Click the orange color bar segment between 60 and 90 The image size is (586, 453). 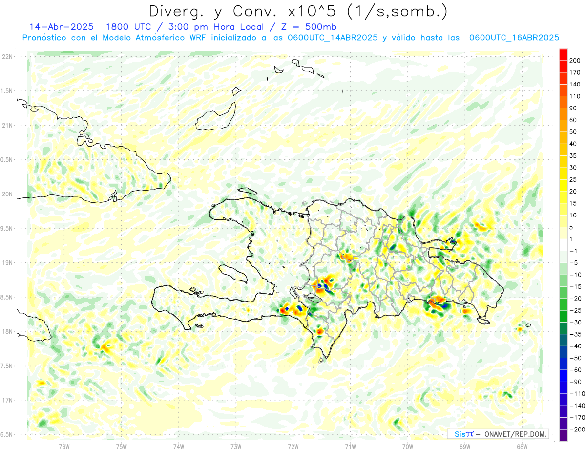tap(563, 113)
